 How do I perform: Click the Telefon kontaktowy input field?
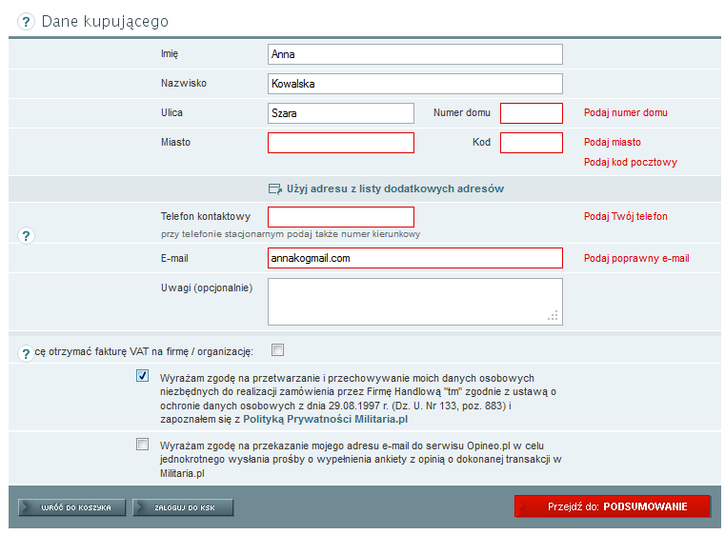click(340, 217)
